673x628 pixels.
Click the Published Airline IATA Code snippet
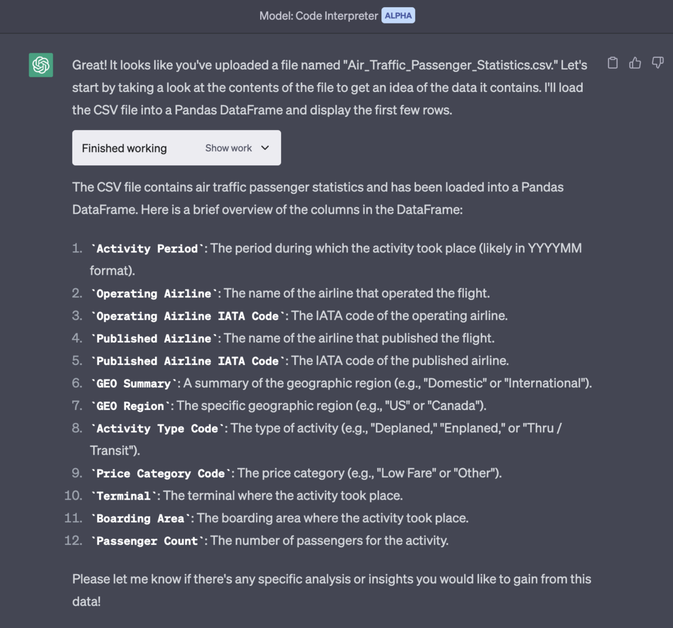pyautogui.click(x=187, y=361)
